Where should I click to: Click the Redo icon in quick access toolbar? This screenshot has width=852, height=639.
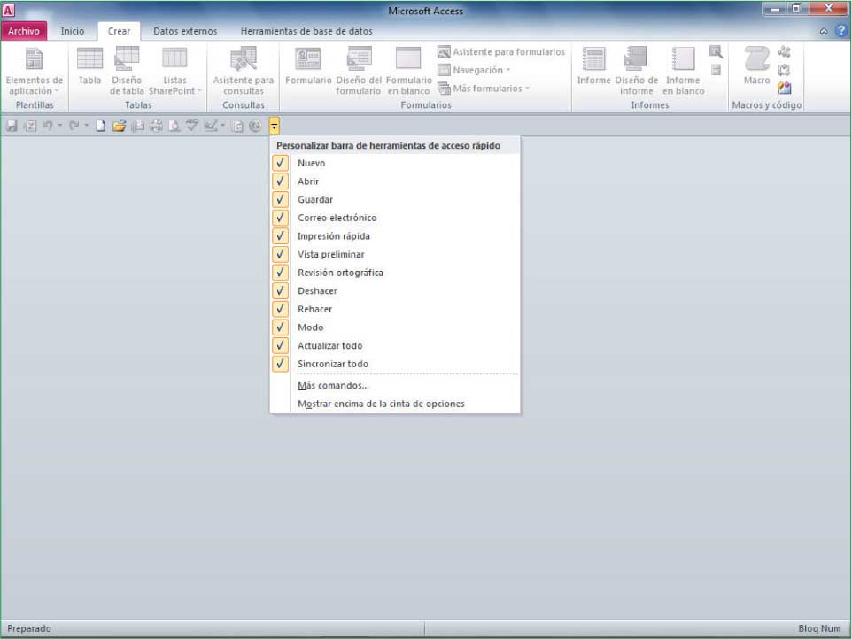74,126
